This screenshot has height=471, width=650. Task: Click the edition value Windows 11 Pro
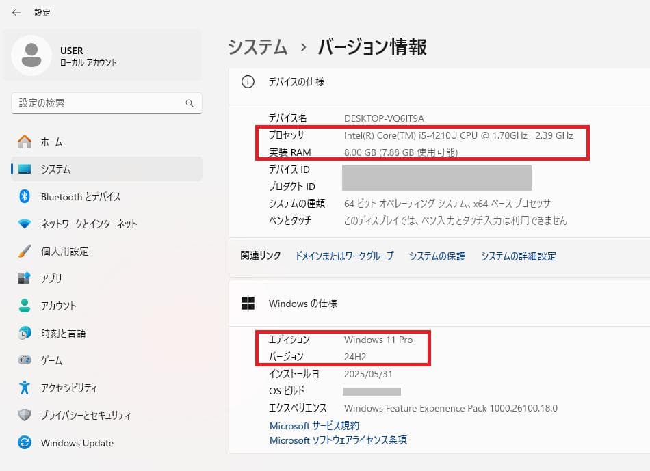point(378,340)
